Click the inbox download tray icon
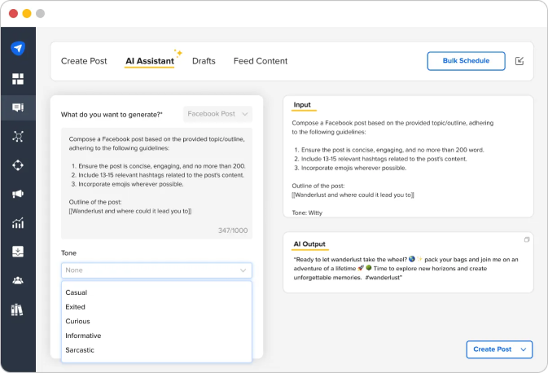Viewport: 548px width, 373px height. point(18,252)
